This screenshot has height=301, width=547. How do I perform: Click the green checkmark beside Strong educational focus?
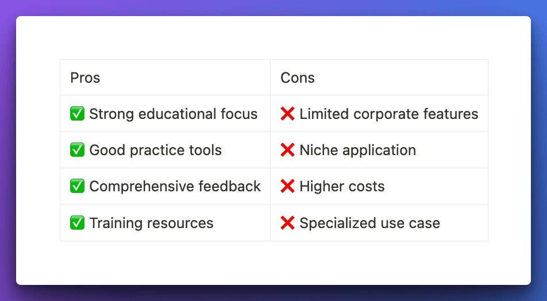(x=77, y=114)
